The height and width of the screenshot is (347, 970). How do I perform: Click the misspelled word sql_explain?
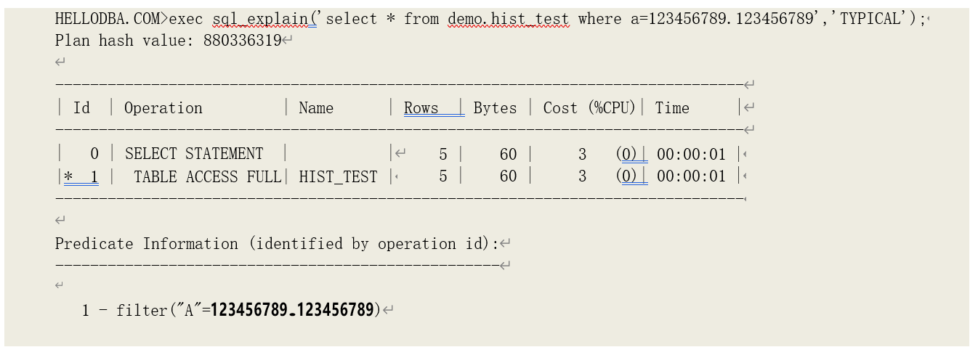(264, 19)
